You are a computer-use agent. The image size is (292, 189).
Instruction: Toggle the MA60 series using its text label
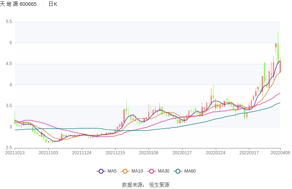190,171
